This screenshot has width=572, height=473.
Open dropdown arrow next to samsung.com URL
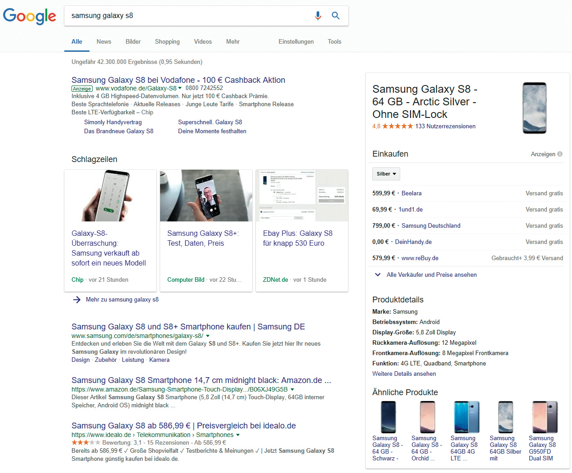tap(208, 336)
